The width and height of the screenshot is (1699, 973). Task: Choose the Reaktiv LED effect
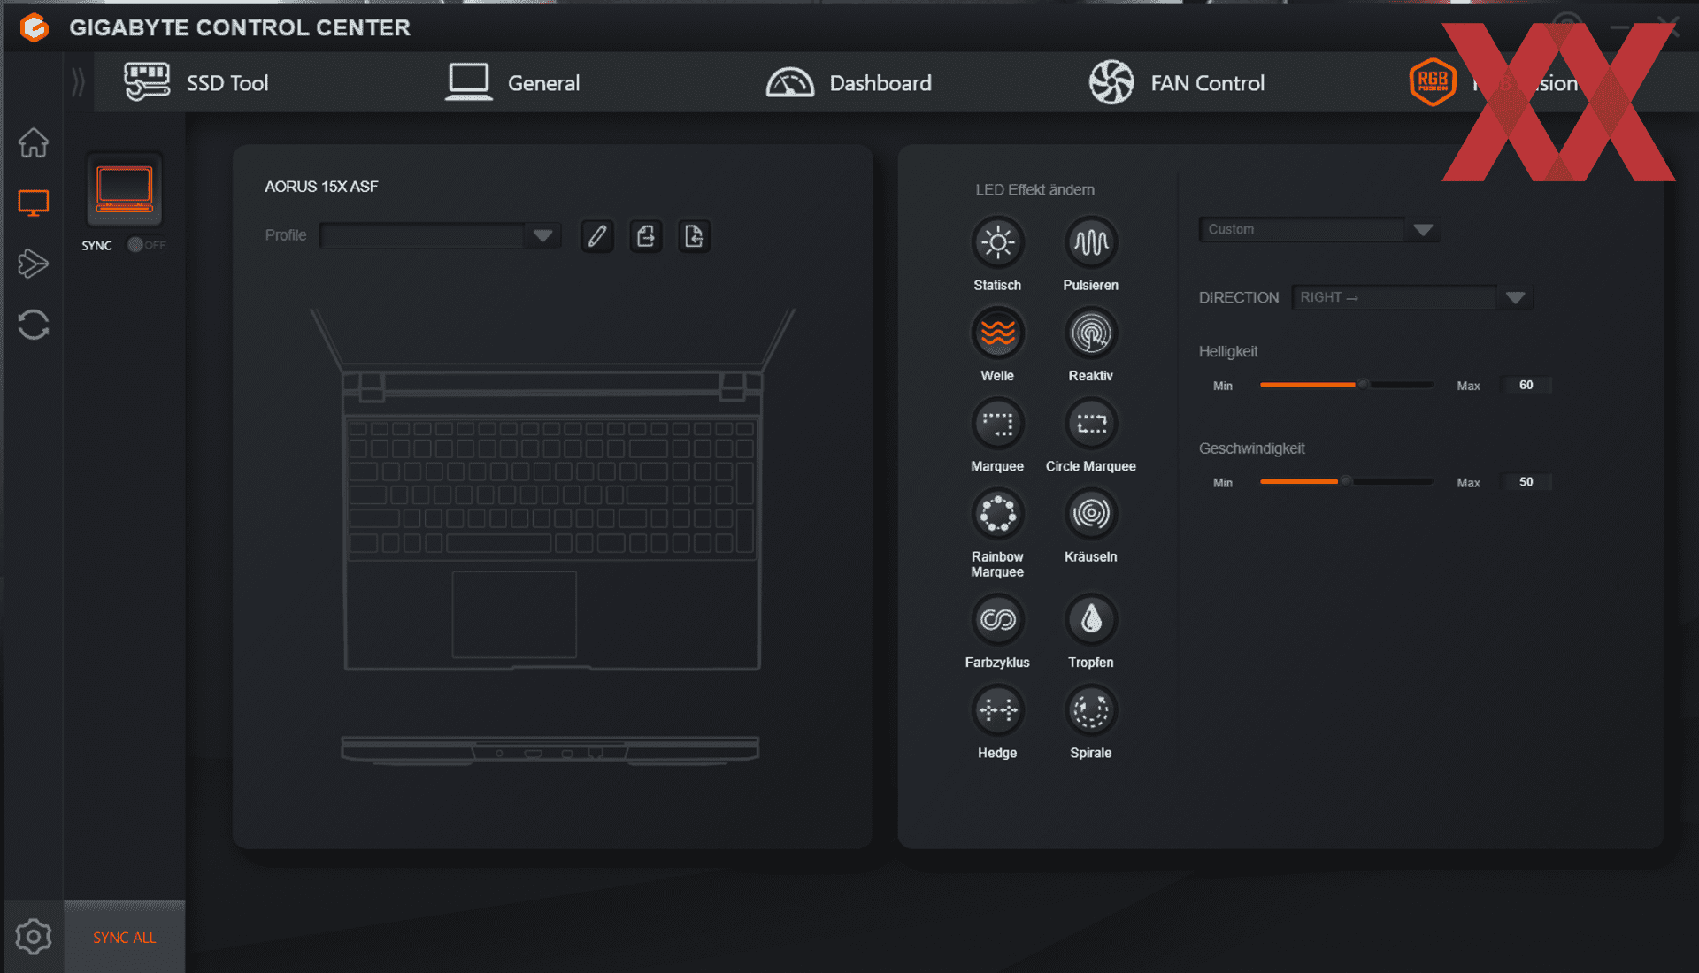coord(1090,333)
